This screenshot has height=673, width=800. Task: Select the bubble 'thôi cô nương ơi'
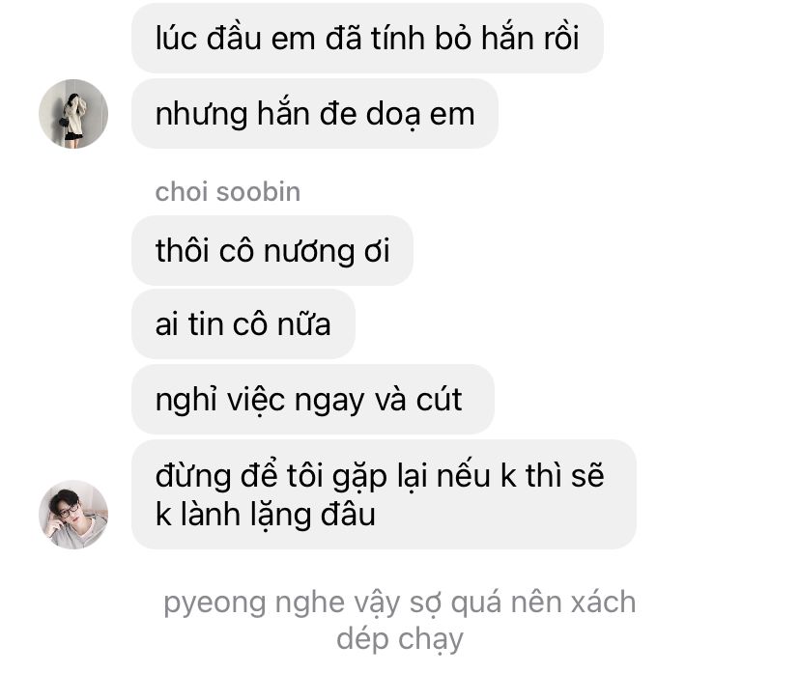(x=271, y=250)
